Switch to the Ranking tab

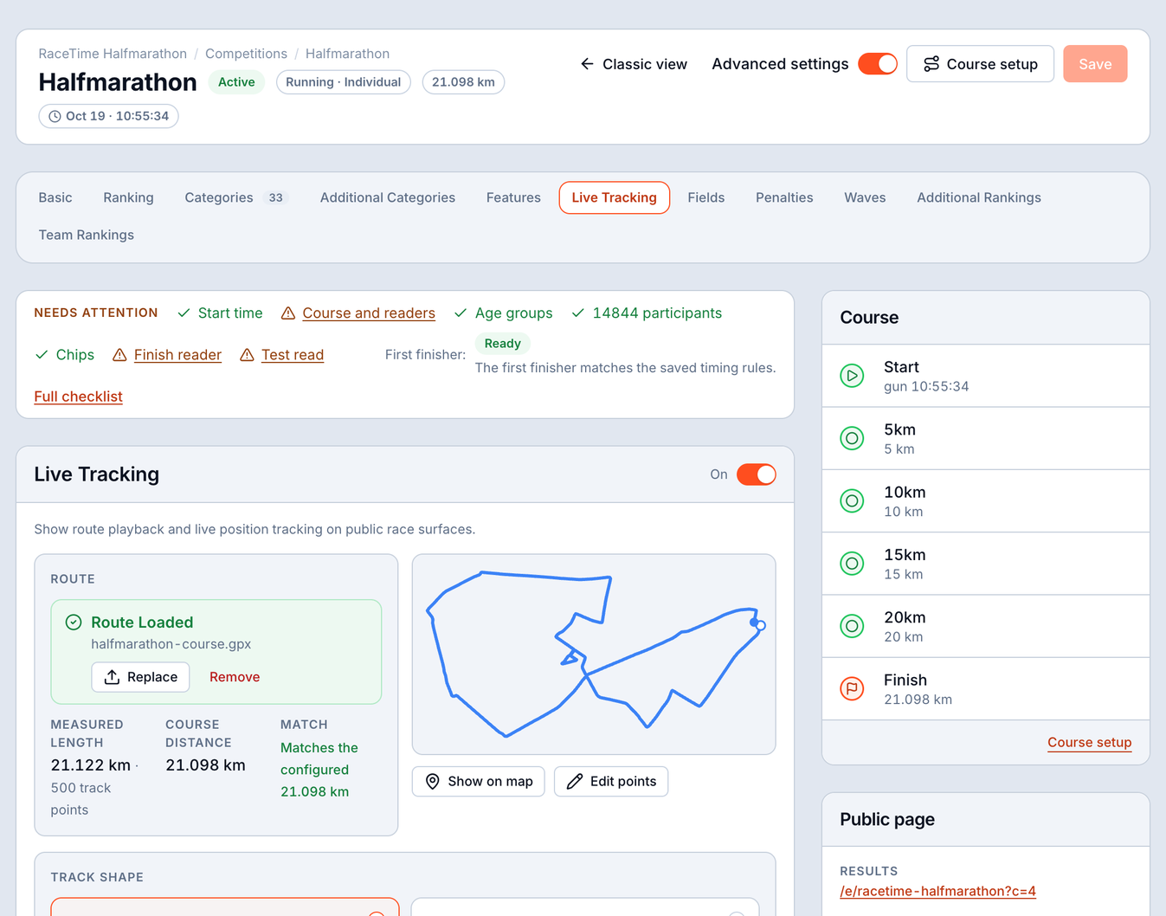tap(128, 197)
